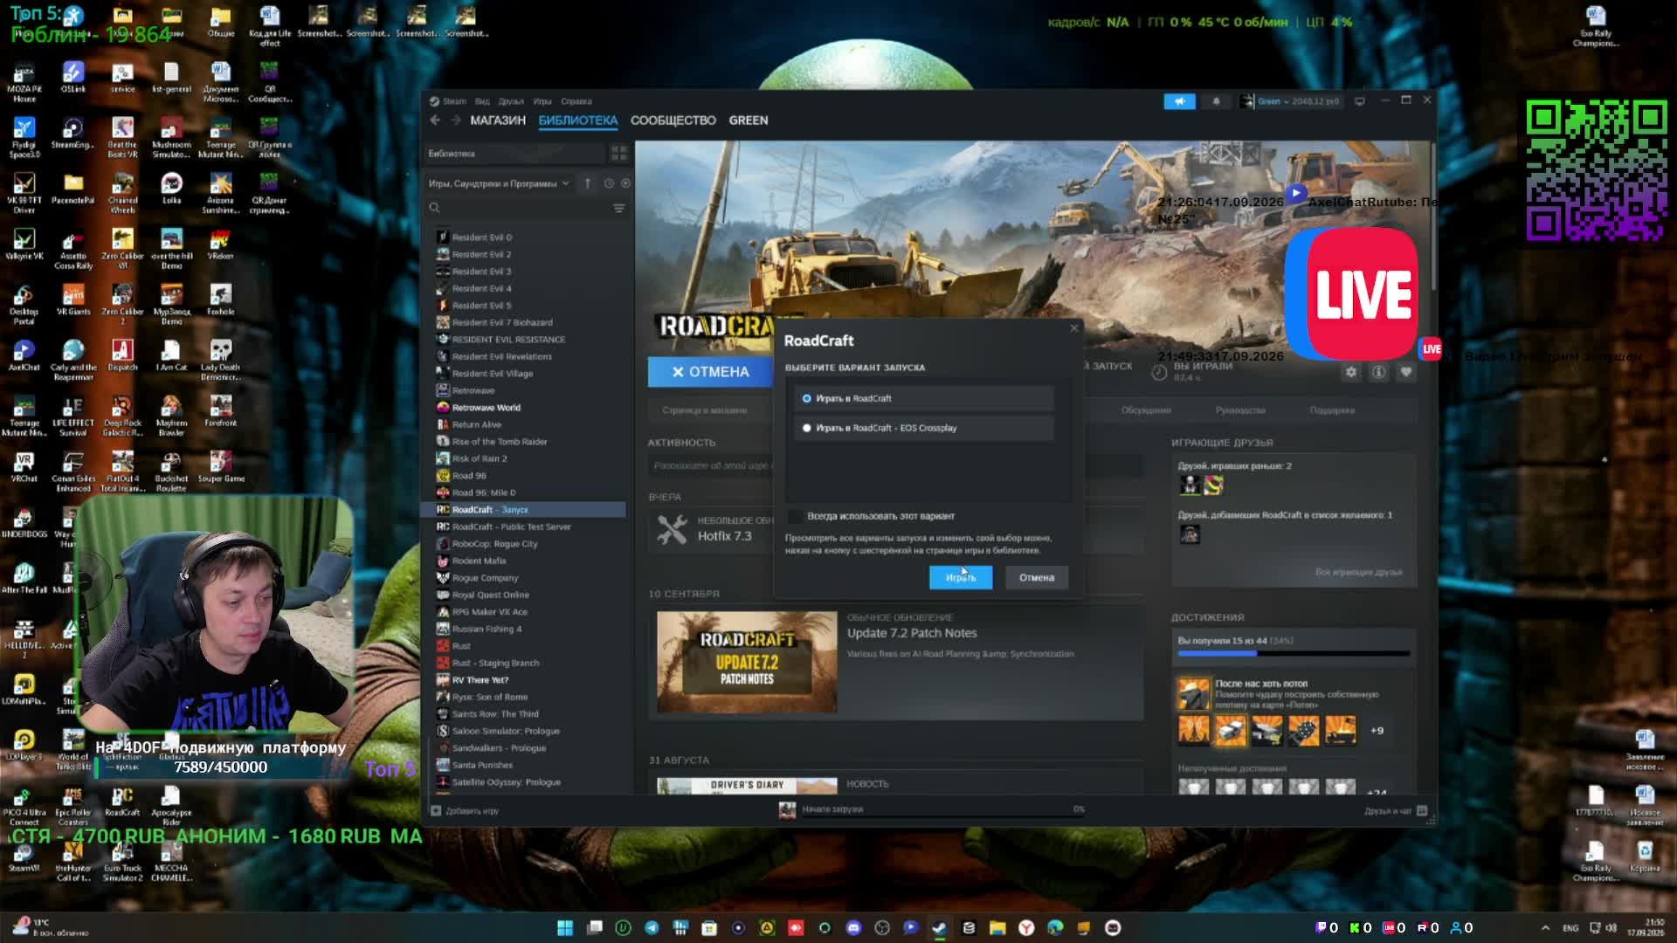Open the Steam notifications bell
The image size is (1677, 943).
click(x=1216, y=101)
